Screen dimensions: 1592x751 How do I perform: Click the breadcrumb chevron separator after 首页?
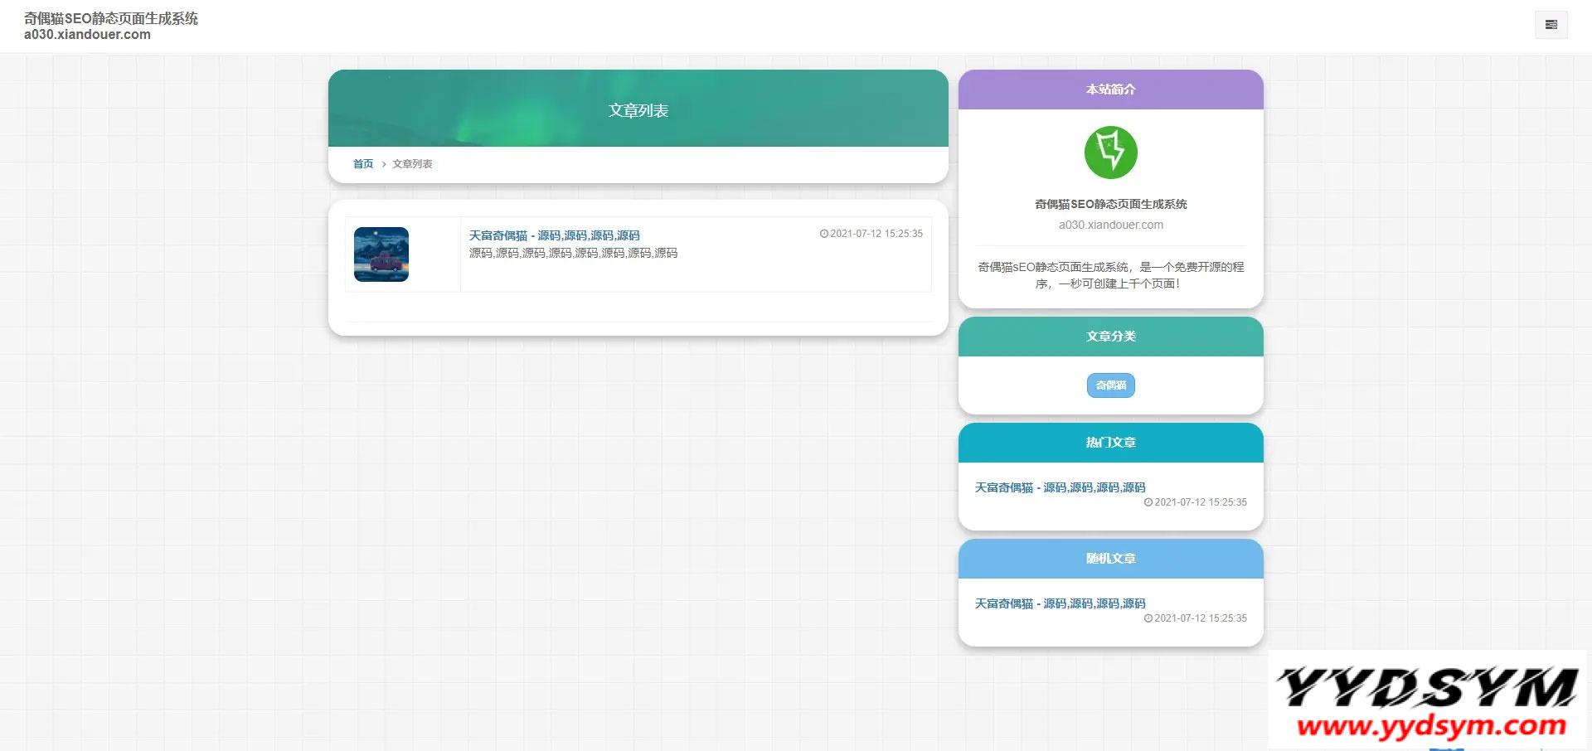pyautogui.click(x=383, y=164)
